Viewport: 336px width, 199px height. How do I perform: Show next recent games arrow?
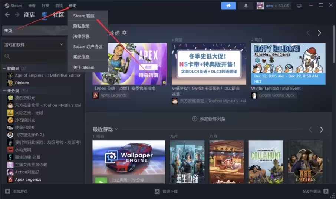322,130
